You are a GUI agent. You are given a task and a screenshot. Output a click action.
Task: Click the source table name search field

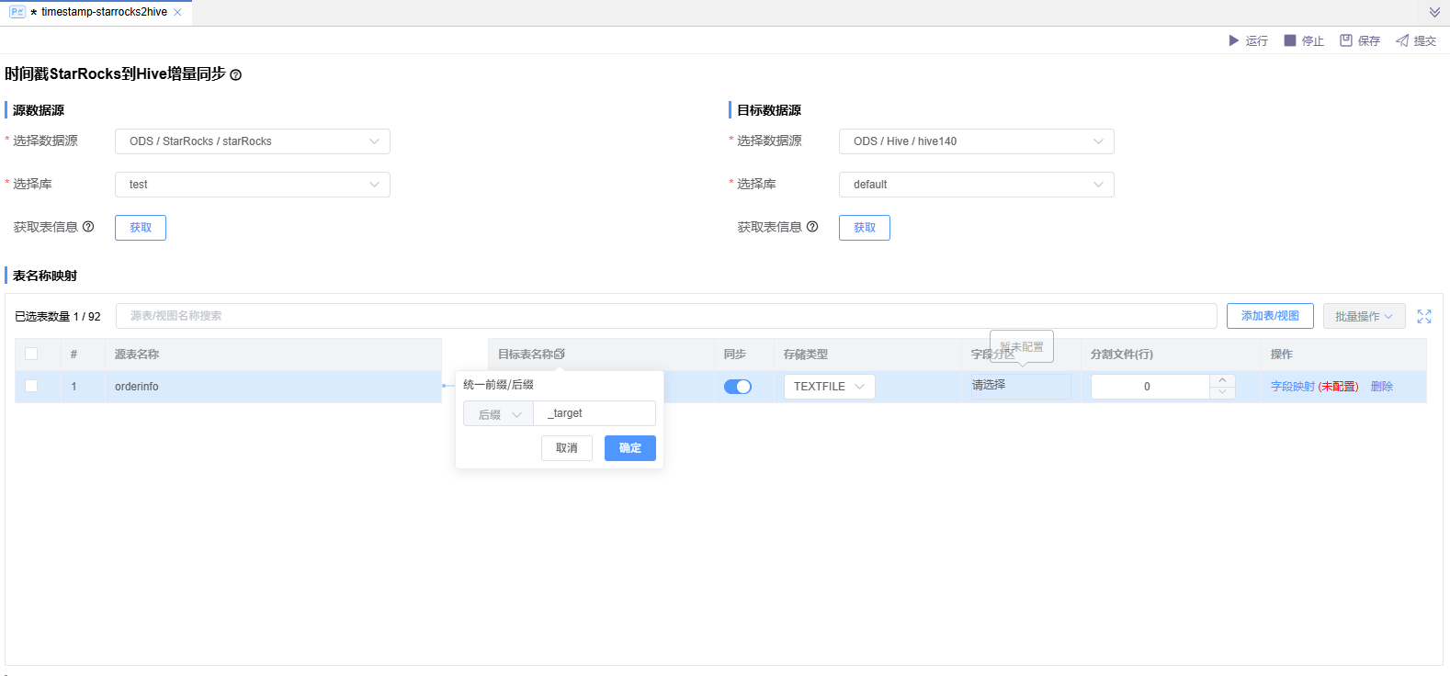[666, 316]
